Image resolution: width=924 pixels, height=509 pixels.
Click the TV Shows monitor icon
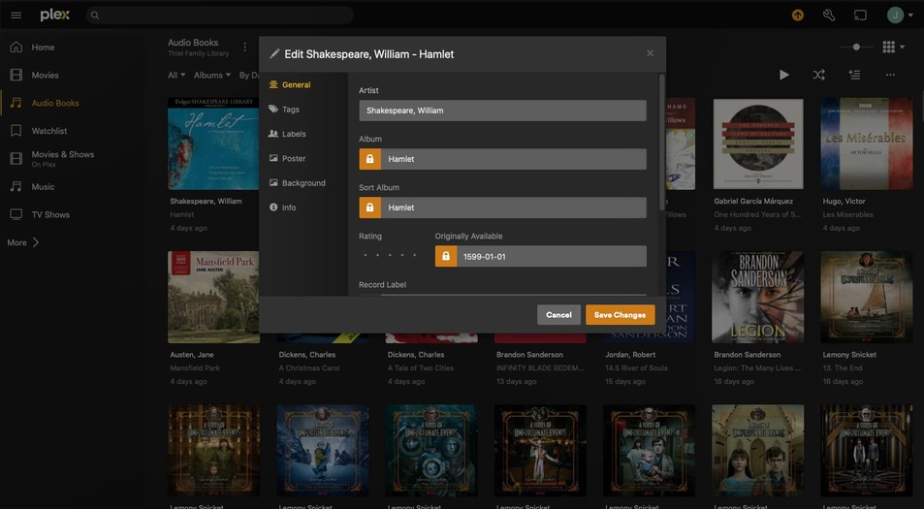coord(16,214)
